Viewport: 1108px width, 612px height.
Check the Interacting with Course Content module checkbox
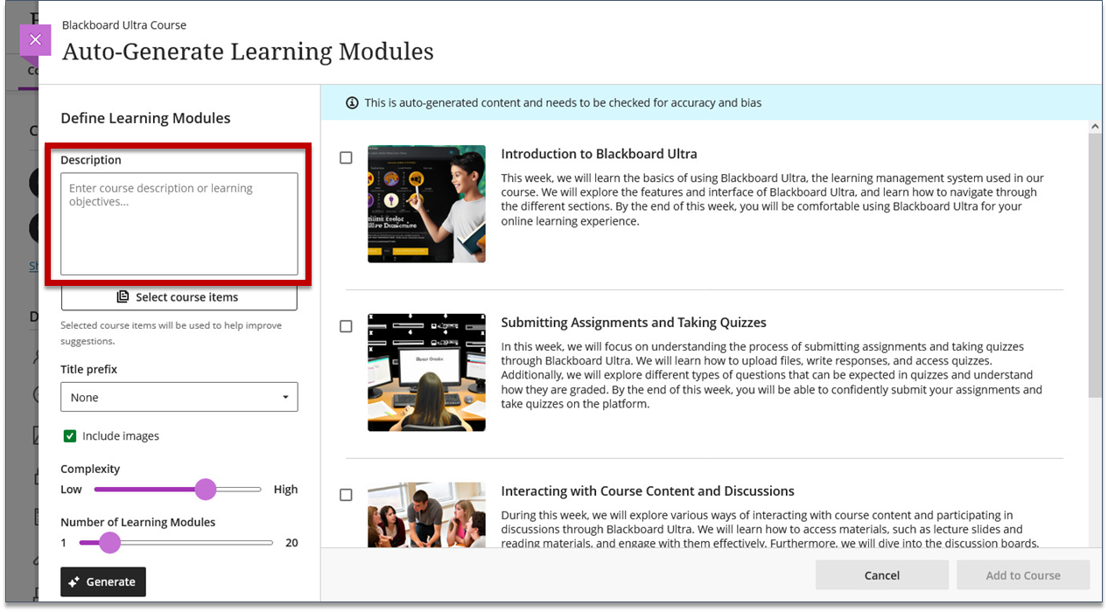point(346,495)
